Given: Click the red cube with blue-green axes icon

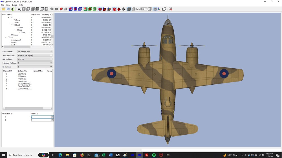Looking at the screenshot, I should coord(105,9).
